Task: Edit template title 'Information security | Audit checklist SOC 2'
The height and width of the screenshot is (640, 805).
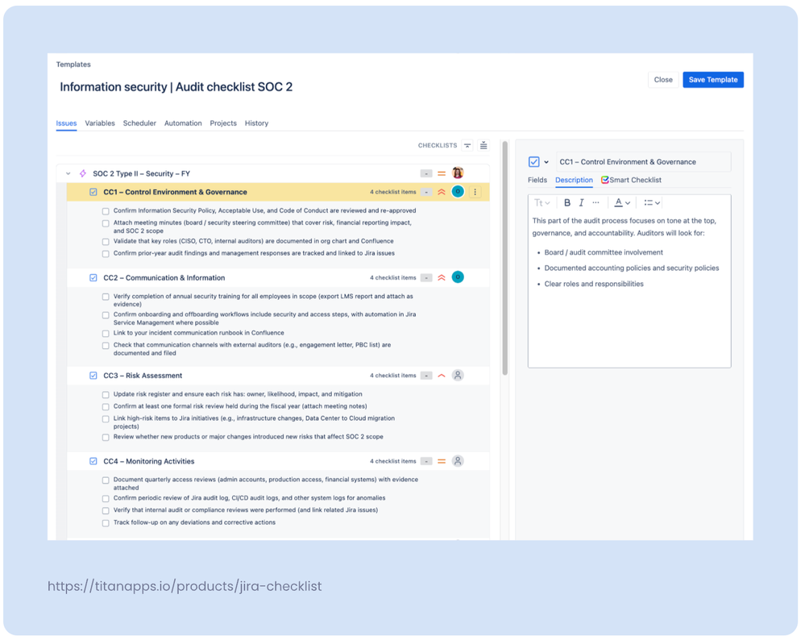Action: click(176, 87)
